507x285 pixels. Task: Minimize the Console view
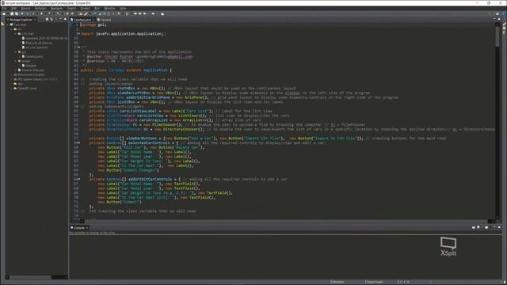coord(494,227)
